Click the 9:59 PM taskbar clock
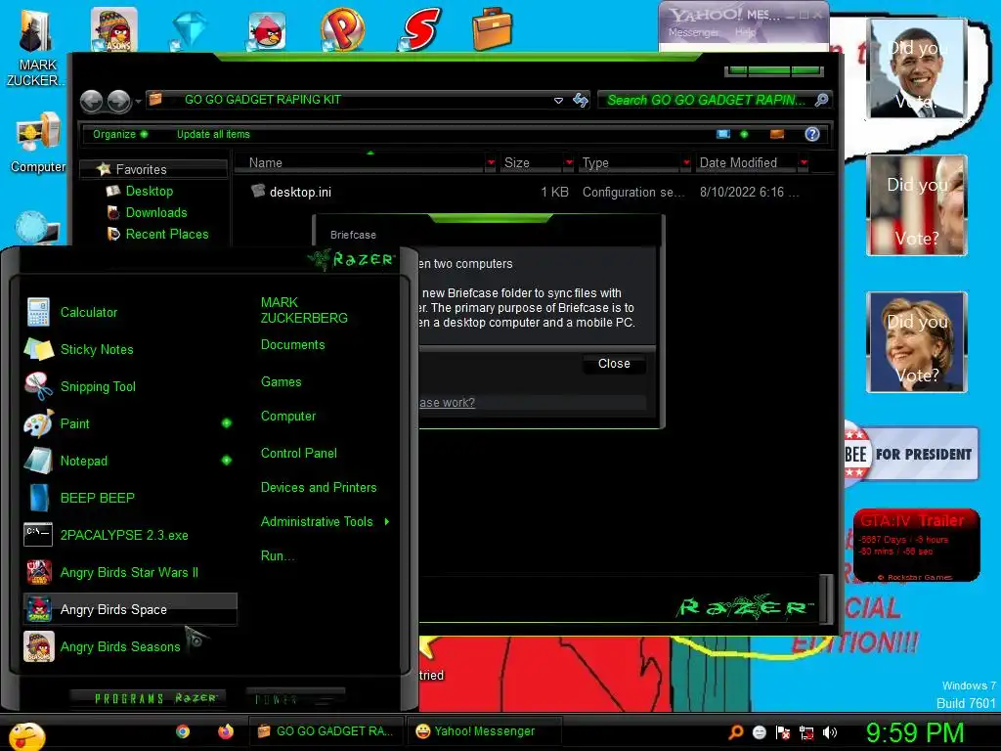Image resolution: width=1001 pixels, height=751 pixels. coord(914,732)
